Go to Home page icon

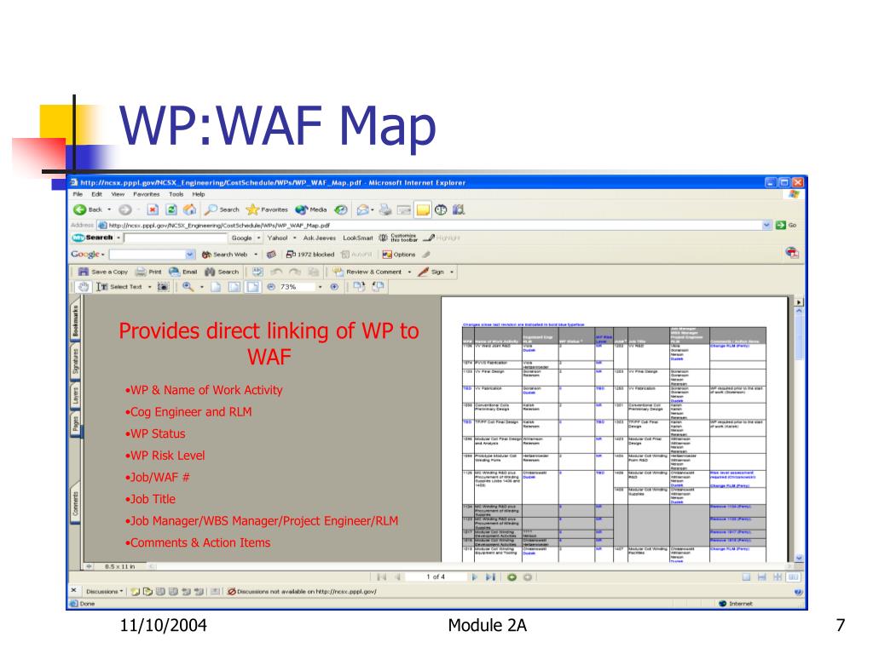[x=189, y=209]
